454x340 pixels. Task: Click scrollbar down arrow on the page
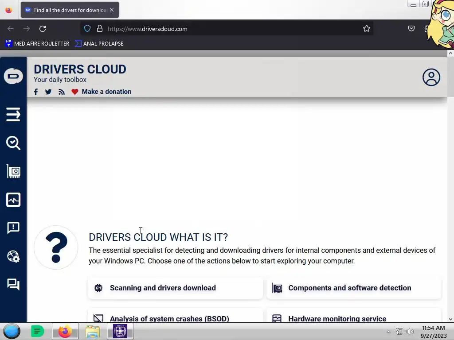[450, 319]
